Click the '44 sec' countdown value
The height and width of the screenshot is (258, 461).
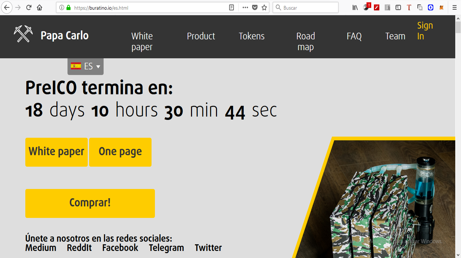(251, 111)
